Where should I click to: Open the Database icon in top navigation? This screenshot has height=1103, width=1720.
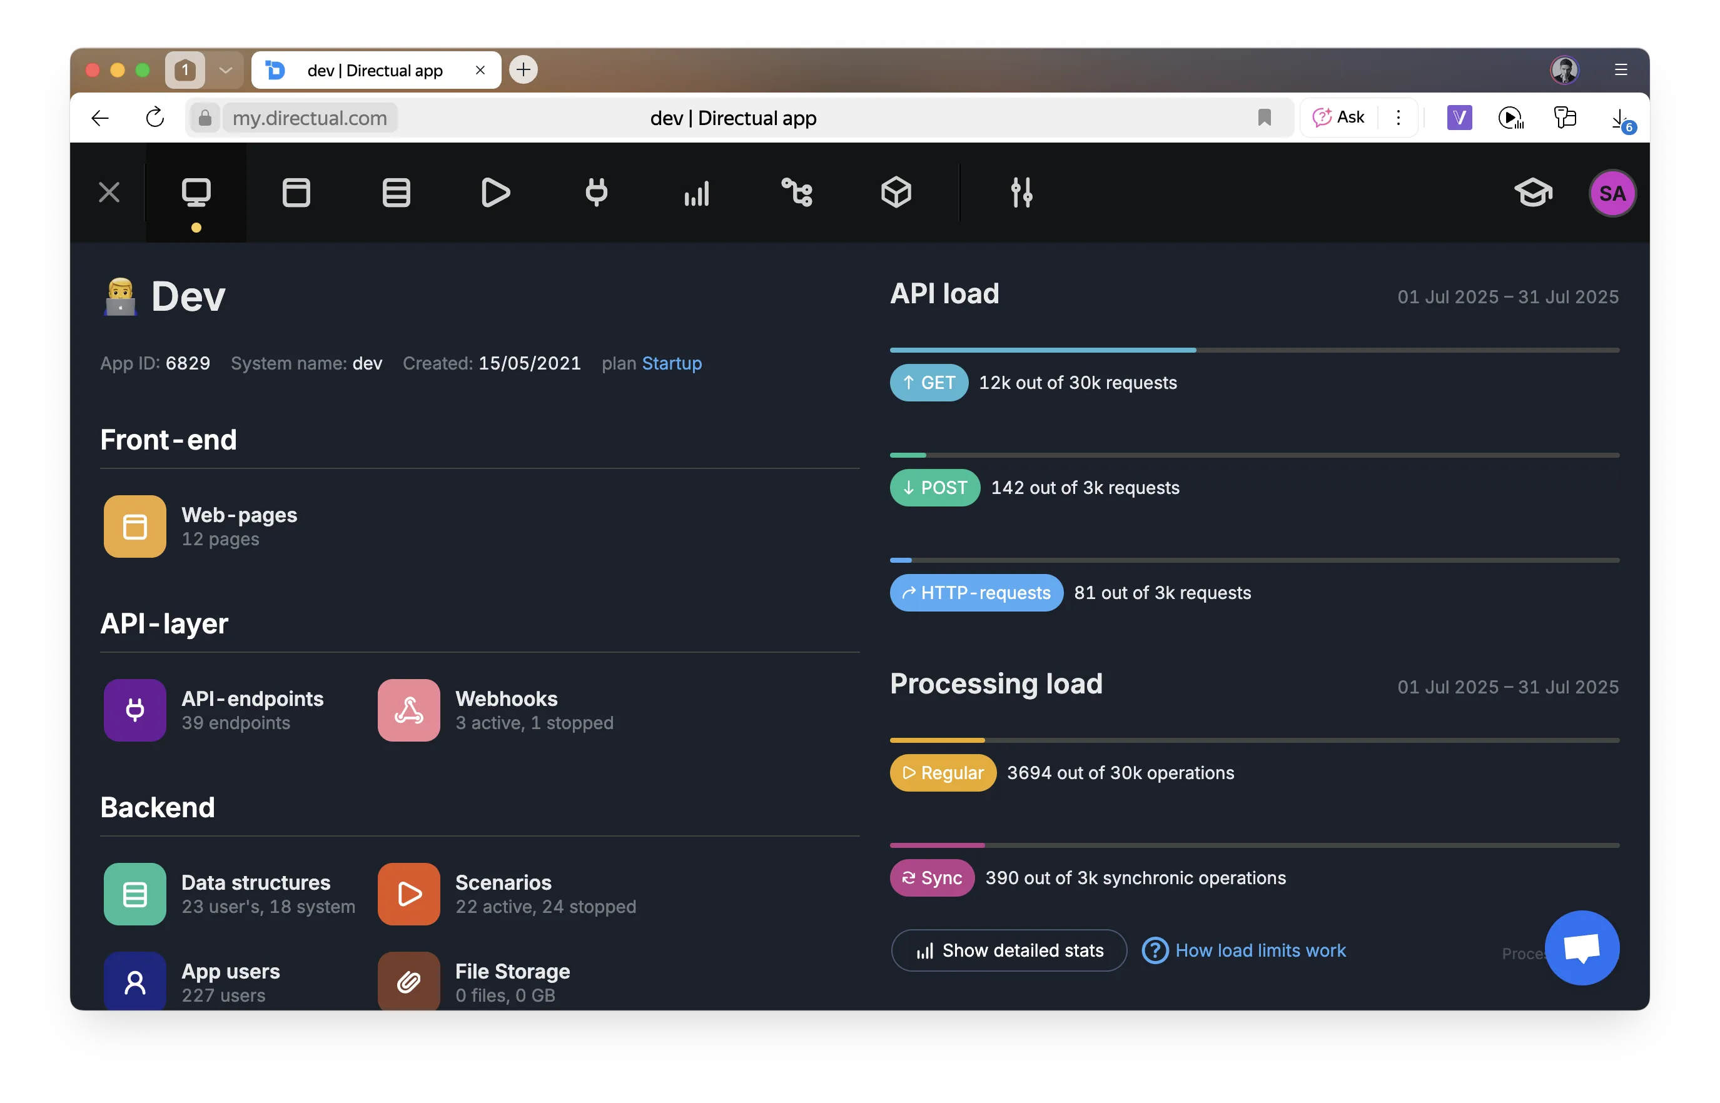tap(395, 192)
